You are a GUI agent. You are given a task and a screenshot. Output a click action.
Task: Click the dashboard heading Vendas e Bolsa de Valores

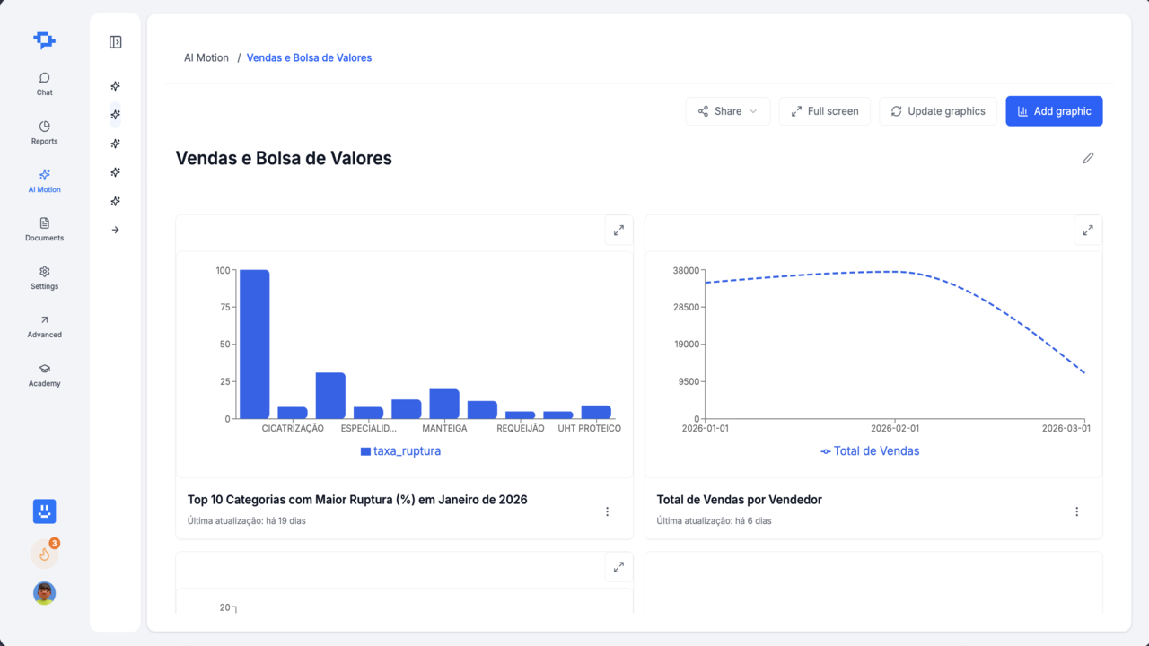point(284,158)
